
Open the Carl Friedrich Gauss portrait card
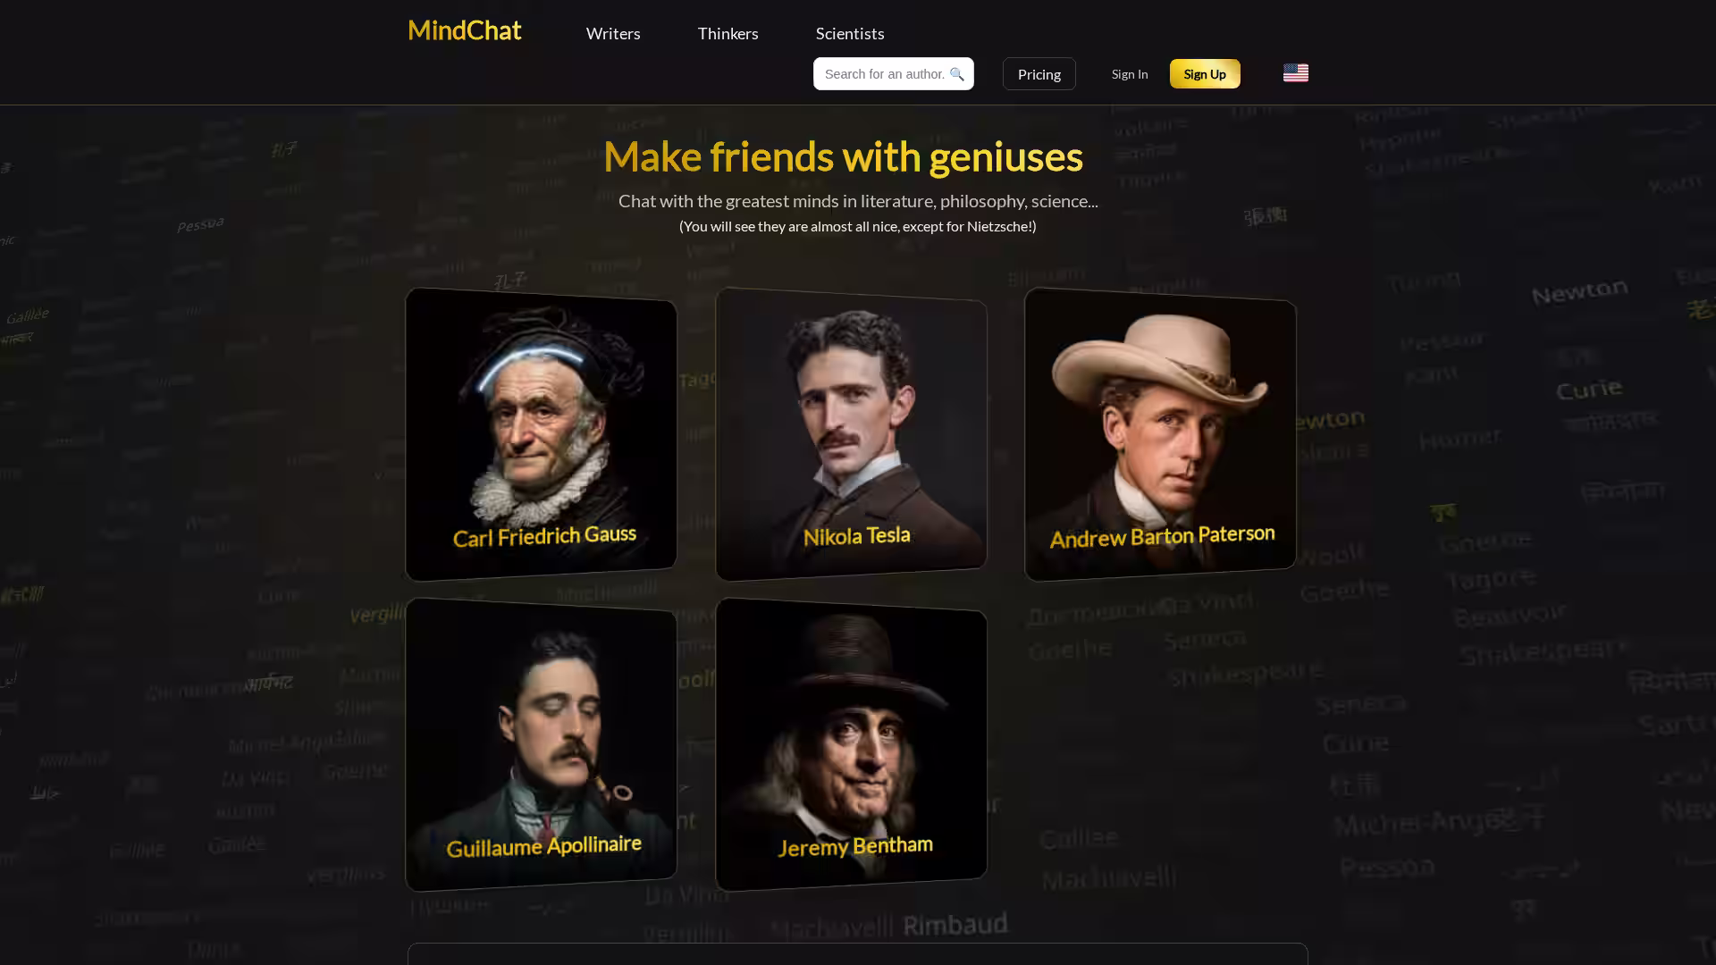541,434
